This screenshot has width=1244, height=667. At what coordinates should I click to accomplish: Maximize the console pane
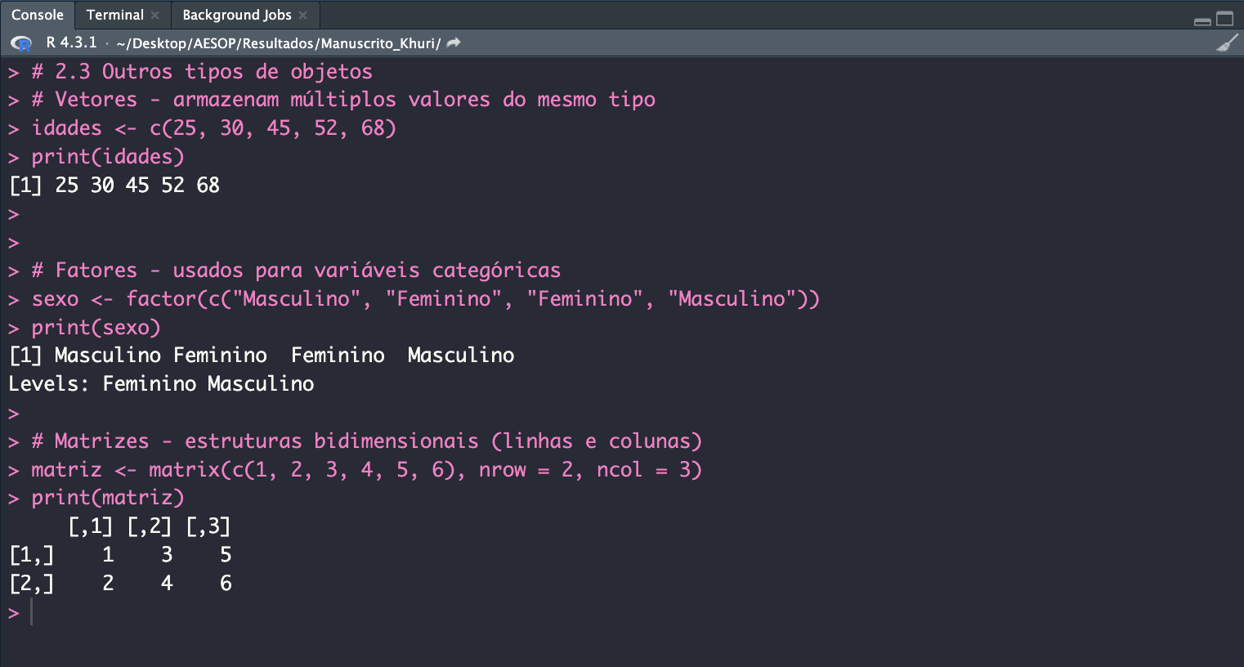pyautogui.click(x=1224, y=19)
